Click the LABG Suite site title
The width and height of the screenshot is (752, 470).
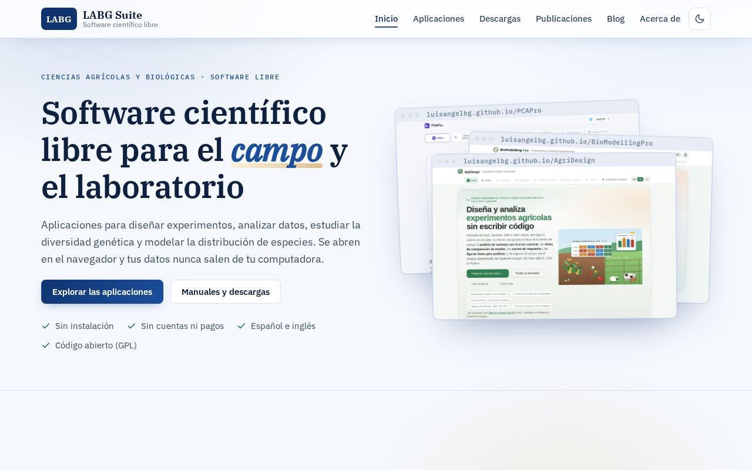[x=112, y=15]
